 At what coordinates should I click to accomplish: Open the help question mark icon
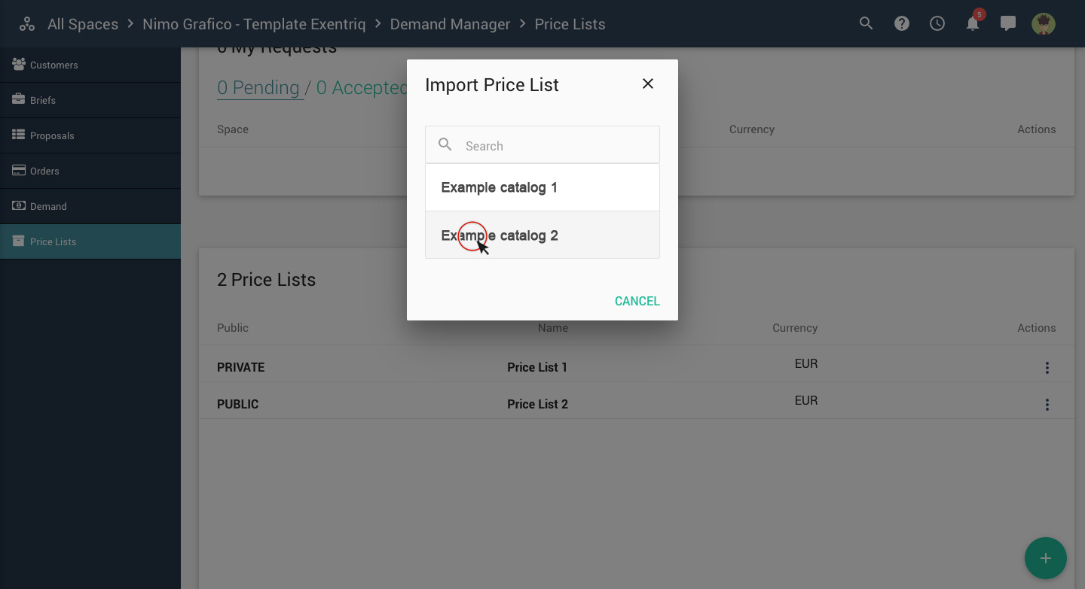coord(902,23)
